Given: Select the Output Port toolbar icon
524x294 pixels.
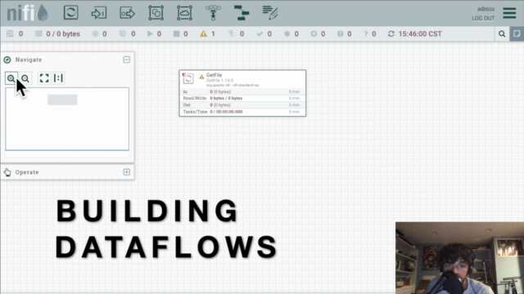Looking at the screenshot, I should click(128, 13).
